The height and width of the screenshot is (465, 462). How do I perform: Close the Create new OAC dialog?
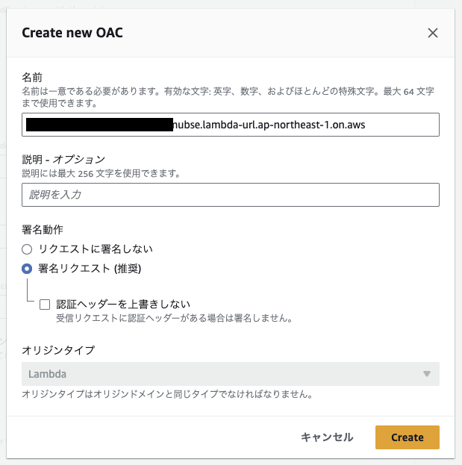(433, 33)
